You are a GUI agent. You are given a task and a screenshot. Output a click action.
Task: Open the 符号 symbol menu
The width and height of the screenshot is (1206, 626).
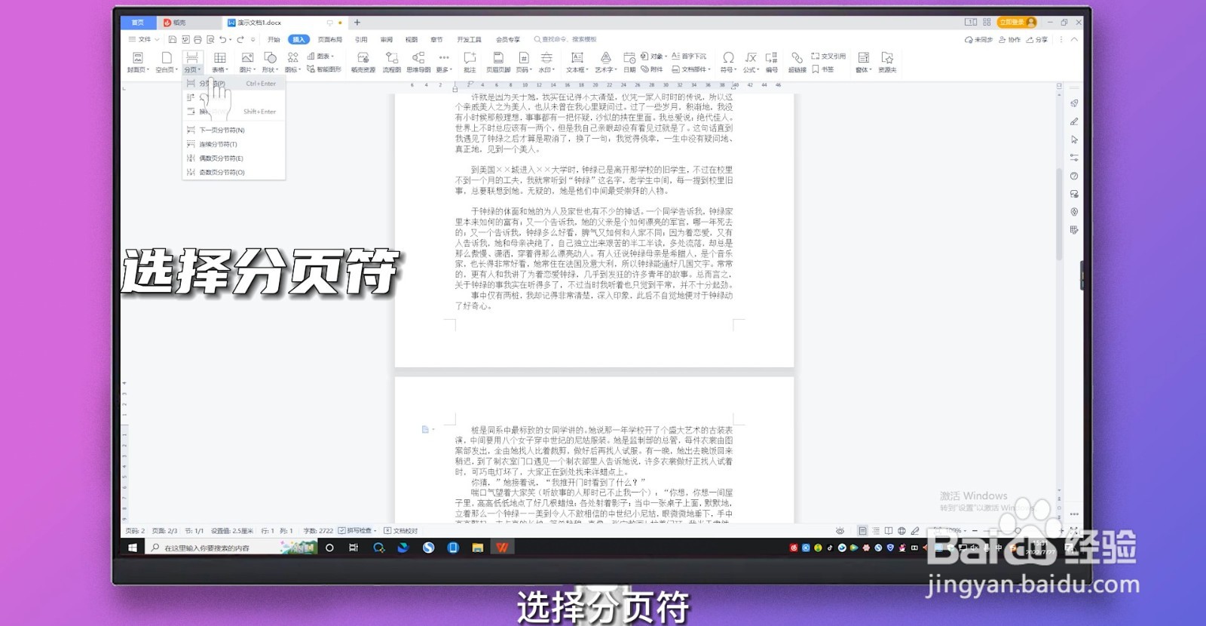pos(728,62)
